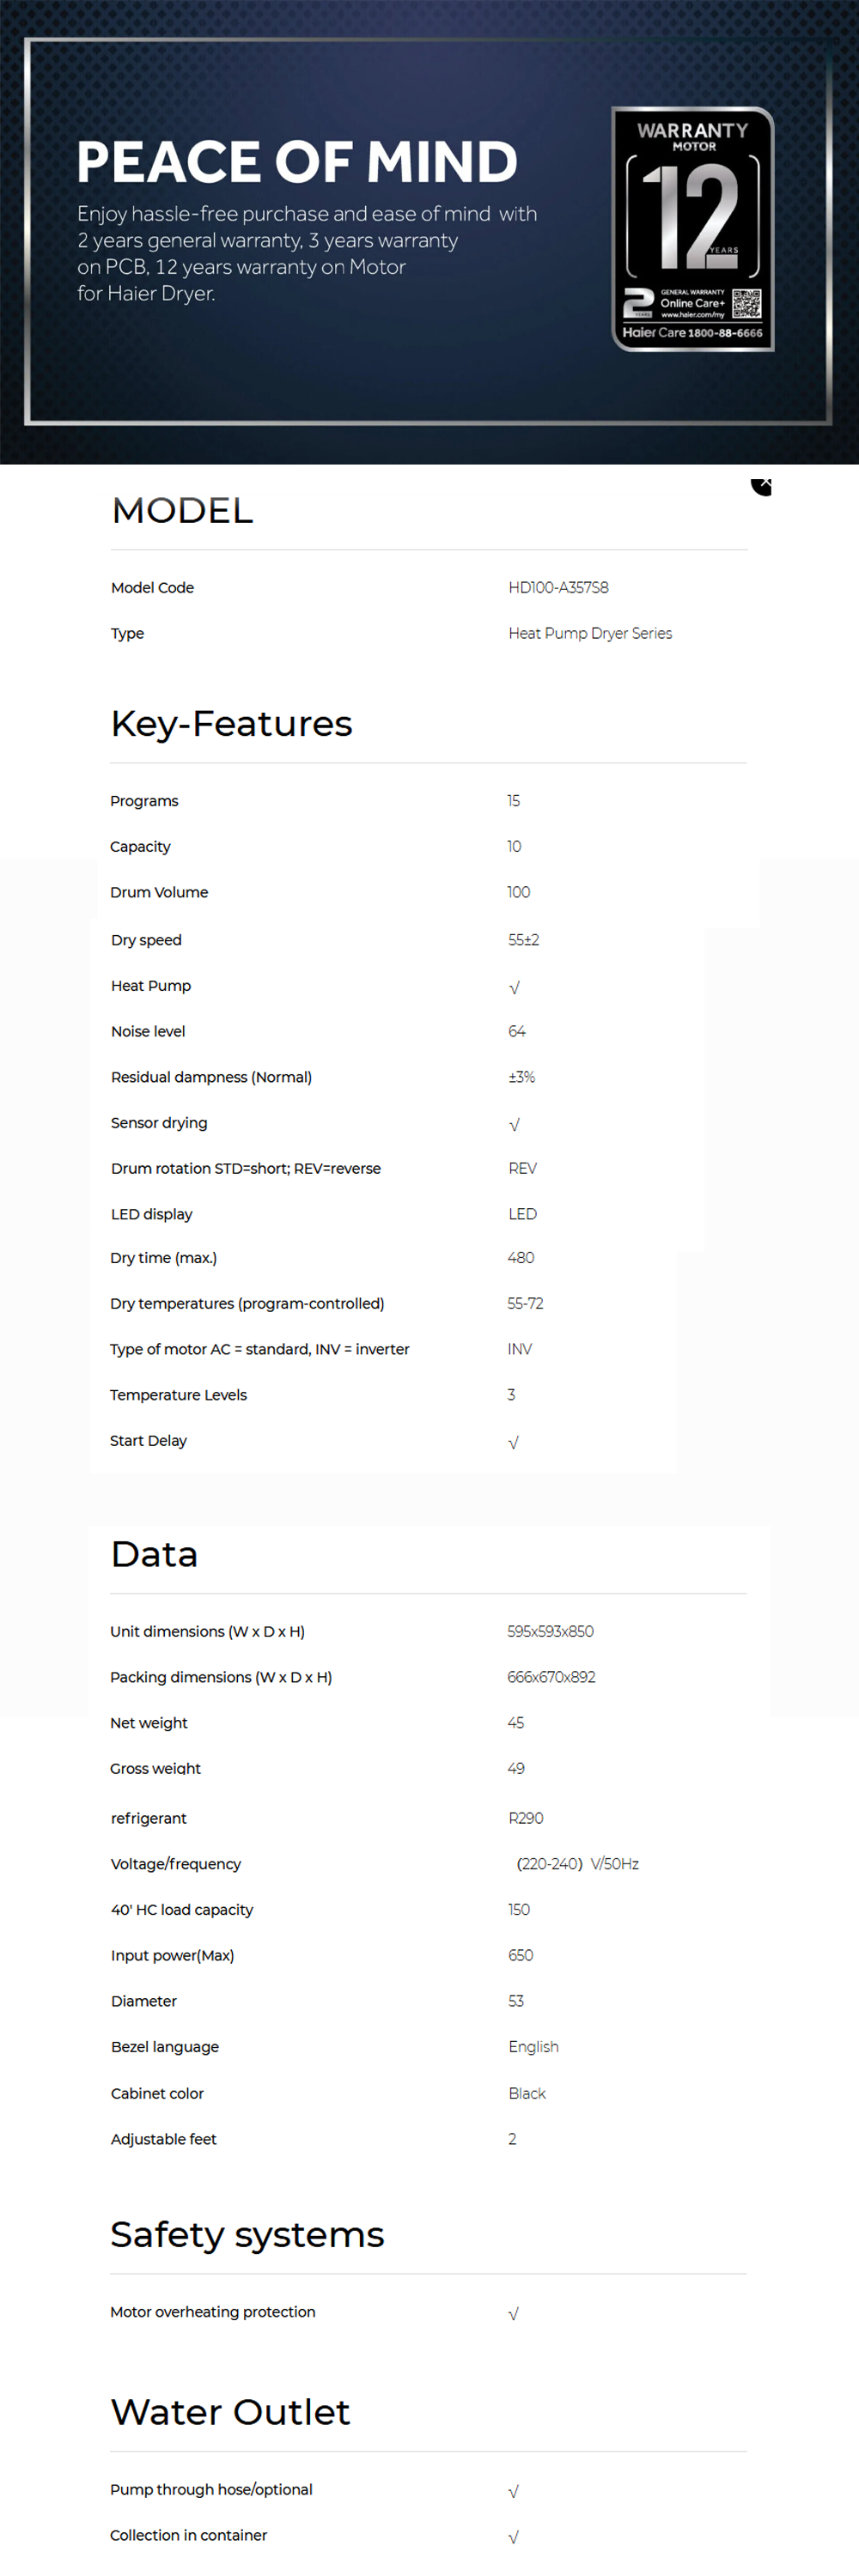Click the Motor overheating protection checkmark
The image size is (859, 2576).
point(513,2314)
